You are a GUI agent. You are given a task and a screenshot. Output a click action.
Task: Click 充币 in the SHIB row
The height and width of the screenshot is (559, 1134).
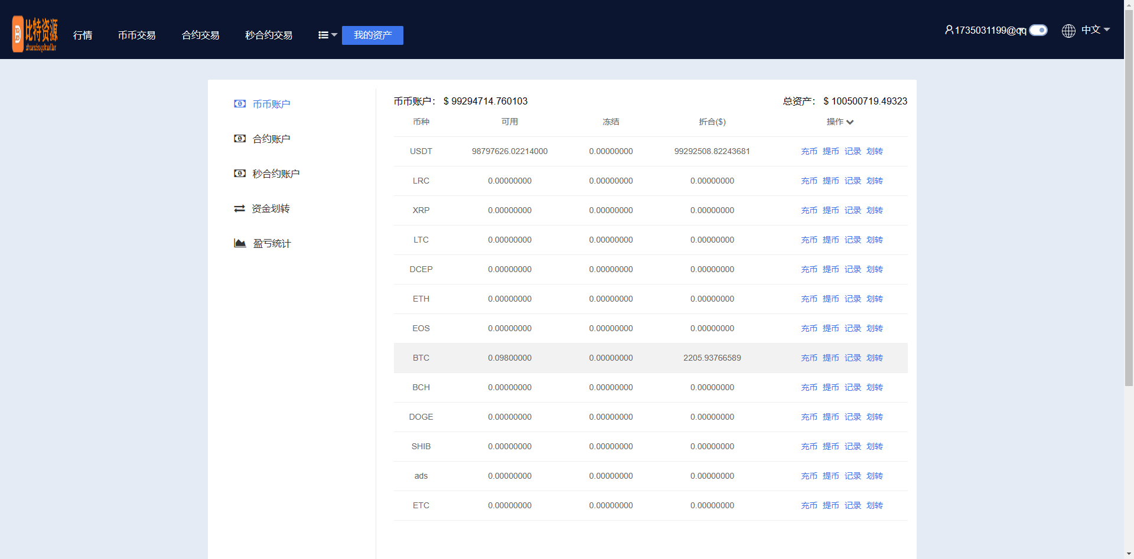coord(809,446)
